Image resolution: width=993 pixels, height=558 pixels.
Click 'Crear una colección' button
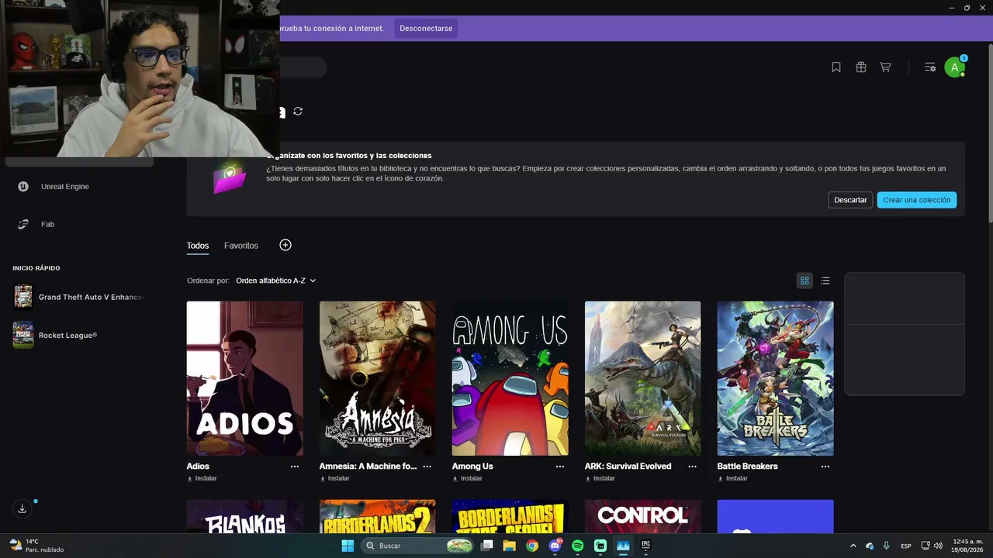(x=917, y=200)
